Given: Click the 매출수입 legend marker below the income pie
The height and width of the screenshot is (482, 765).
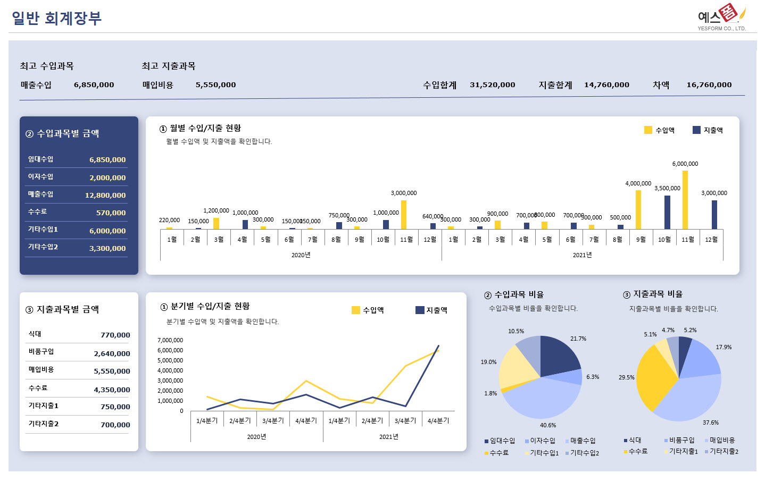Looking at the screenshot, I should 566,441.
